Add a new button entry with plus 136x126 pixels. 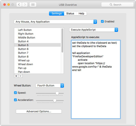(x=16, y=76)
